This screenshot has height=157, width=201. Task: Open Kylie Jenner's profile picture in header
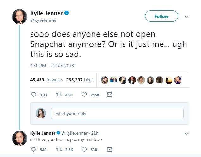click(x=20, y=16)
